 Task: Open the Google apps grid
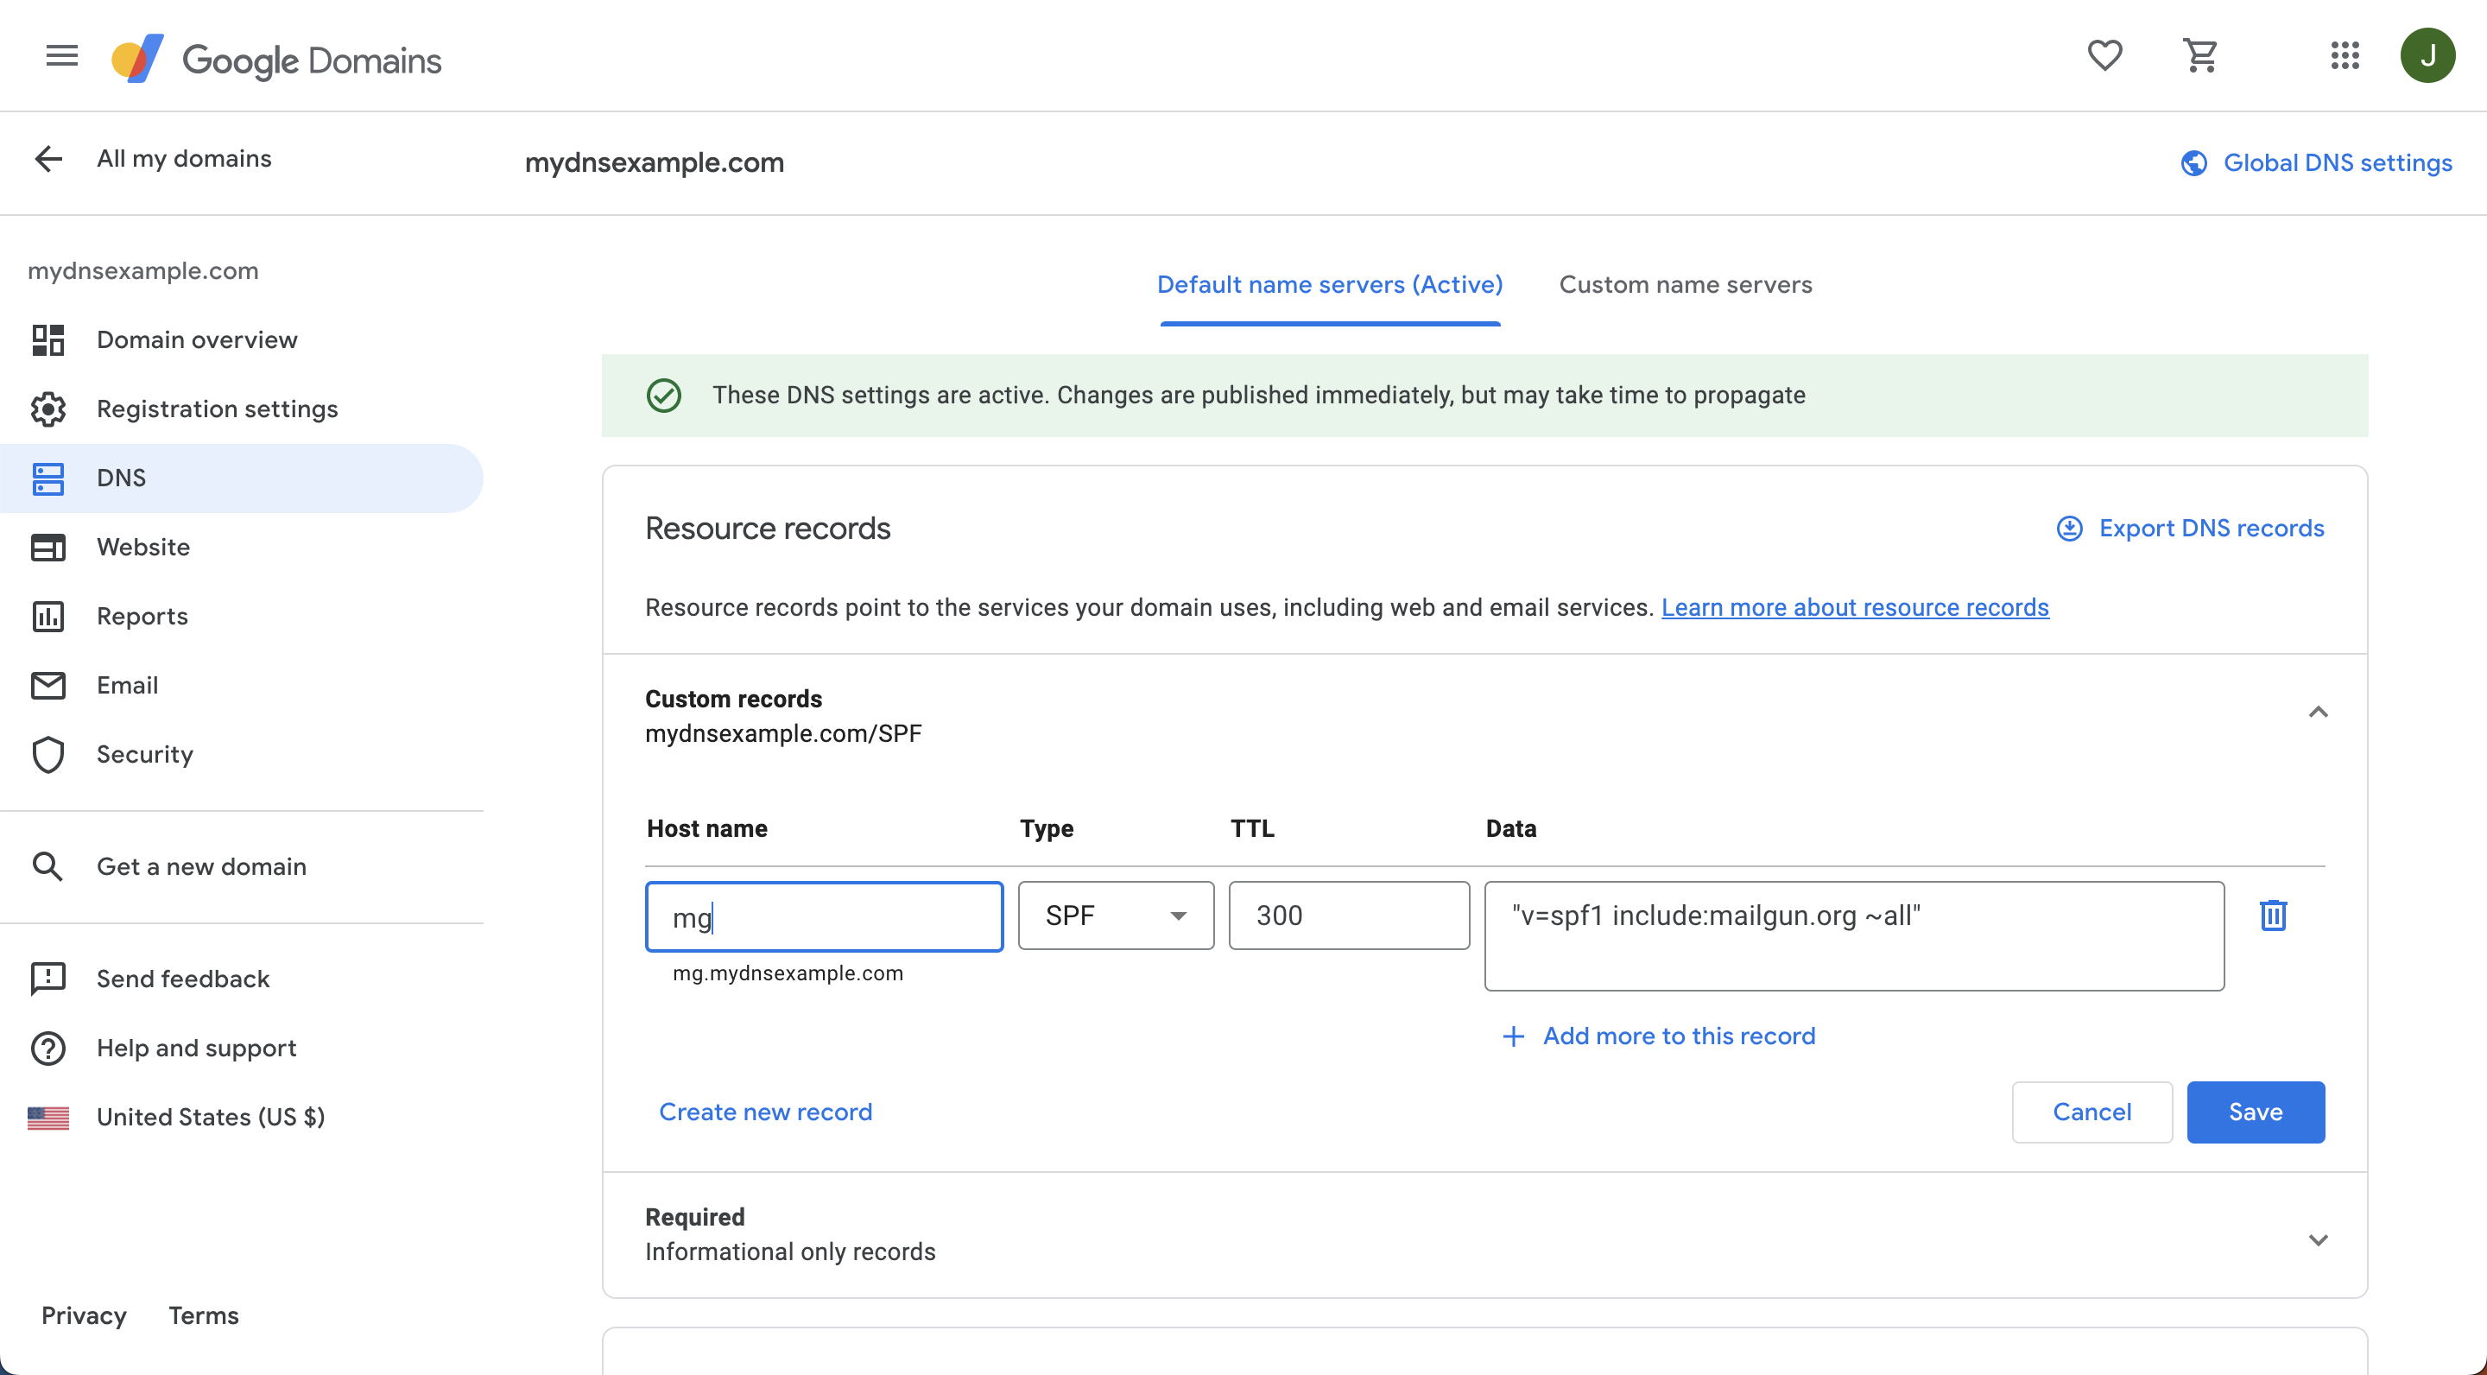2345,56
